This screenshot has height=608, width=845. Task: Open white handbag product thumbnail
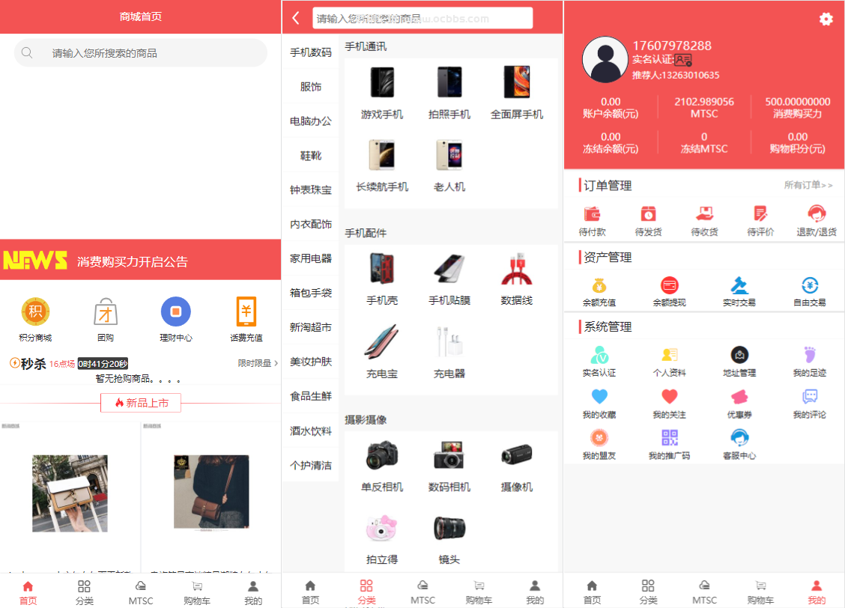[70, 493]
